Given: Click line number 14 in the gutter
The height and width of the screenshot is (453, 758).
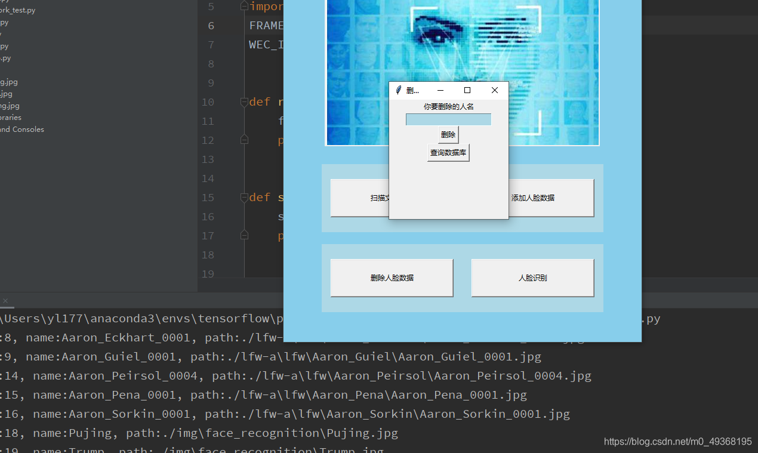Looking at the screenshot, I should 207,178.
